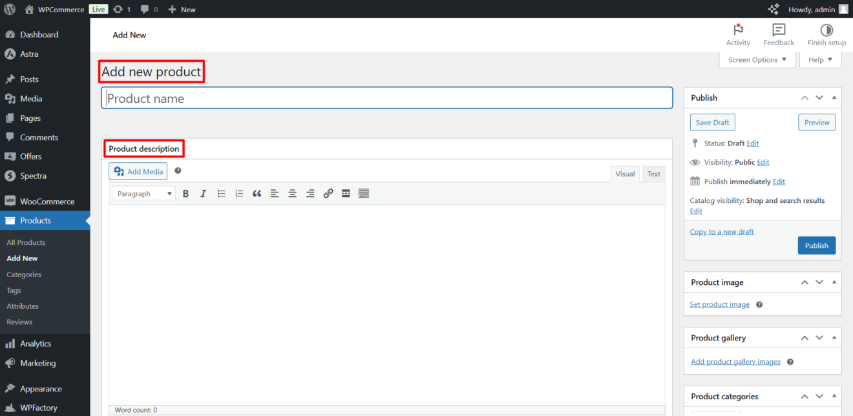Insert a numbered list
Screen dimensions: 853x416
[239, 193]
